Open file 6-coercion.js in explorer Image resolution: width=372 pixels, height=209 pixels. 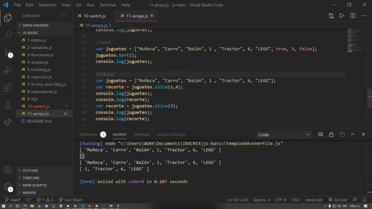[44, 77]
